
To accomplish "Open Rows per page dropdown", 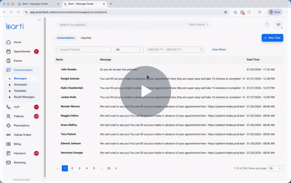I will [275, 168].
